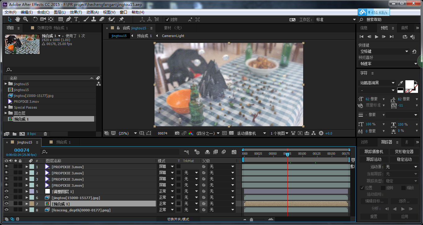This screenshot has height=225, width=423.
Task: Click the white fill color swatch
Action: [409, 84]
